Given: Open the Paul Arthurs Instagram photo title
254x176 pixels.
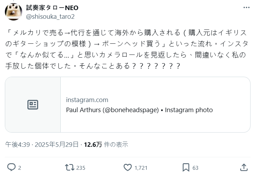Looking at the screenshot, I should [x=139, y=110].
